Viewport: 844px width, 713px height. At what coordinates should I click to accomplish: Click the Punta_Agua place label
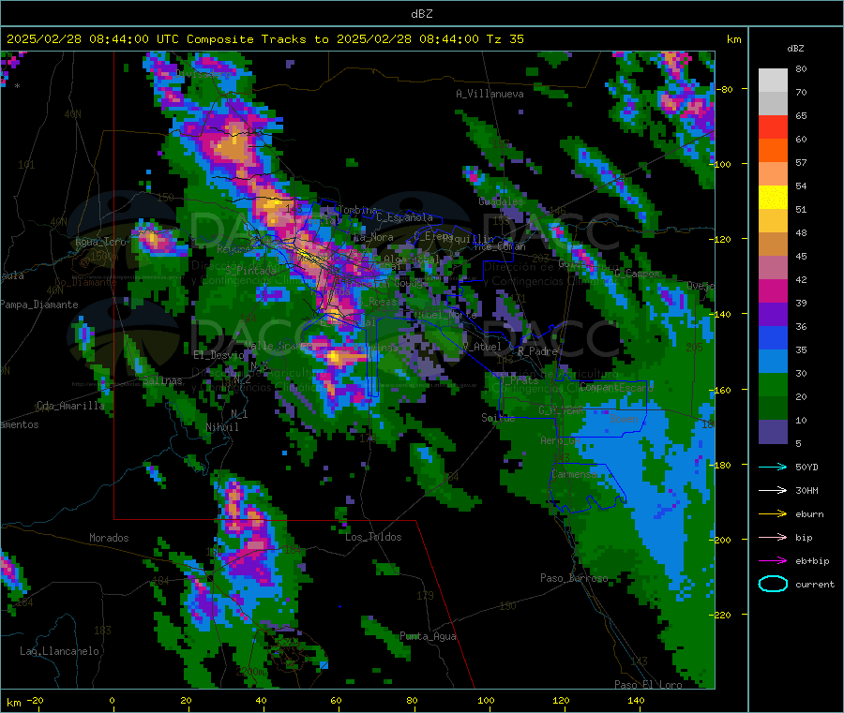coord(428,636)
